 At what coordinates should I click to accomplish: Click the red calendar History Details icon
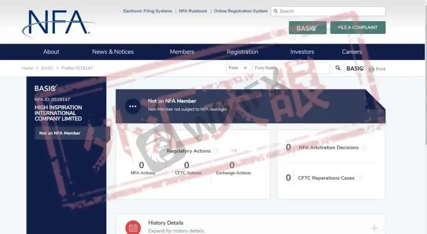coord(133,228)
